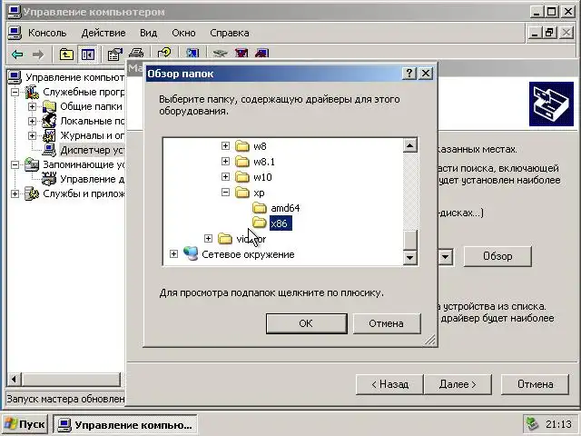581x436 pixels.
Task: Toggle the Show/Hide console tree icon
Action: pyautogui.click(x=88, y=54)
